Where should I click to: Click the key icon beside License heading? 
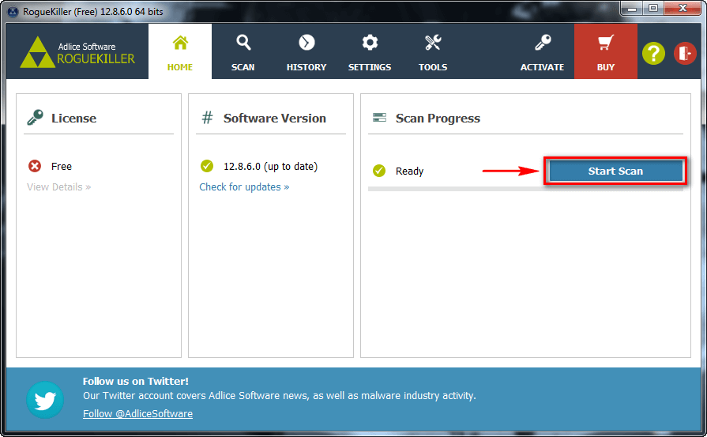pyautogui.click(x=35, y=118)
